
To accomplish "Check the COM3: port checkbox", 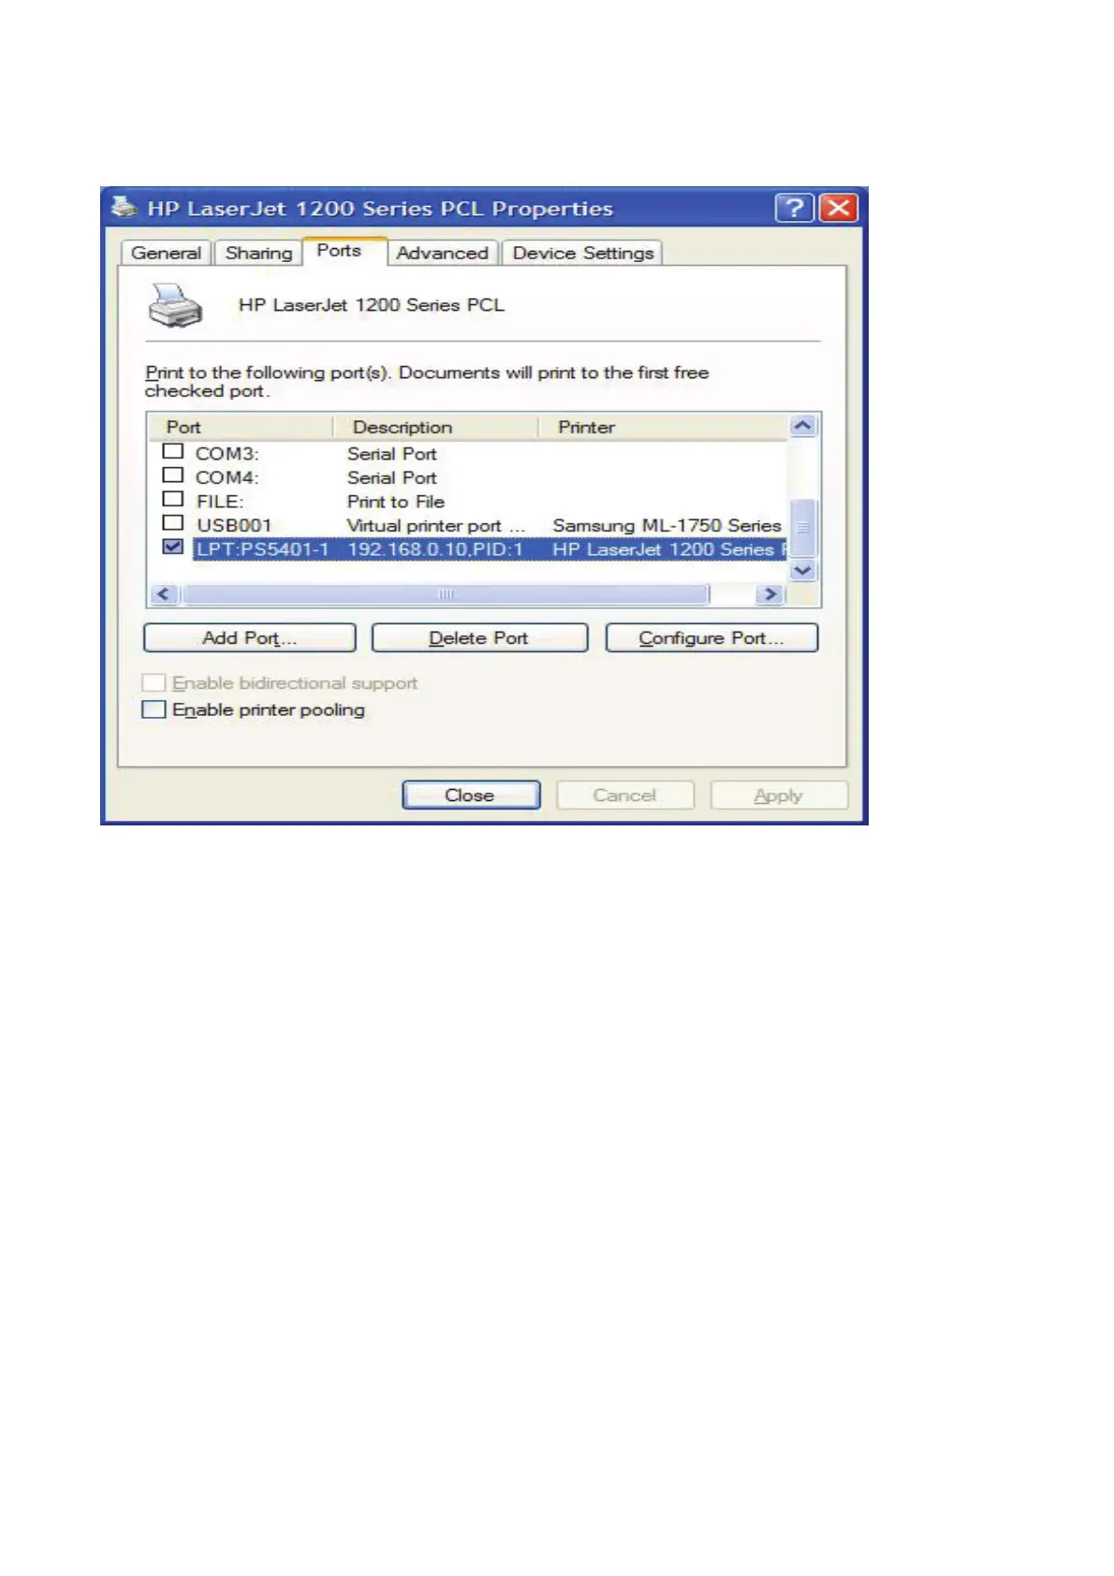I will 172,451.
